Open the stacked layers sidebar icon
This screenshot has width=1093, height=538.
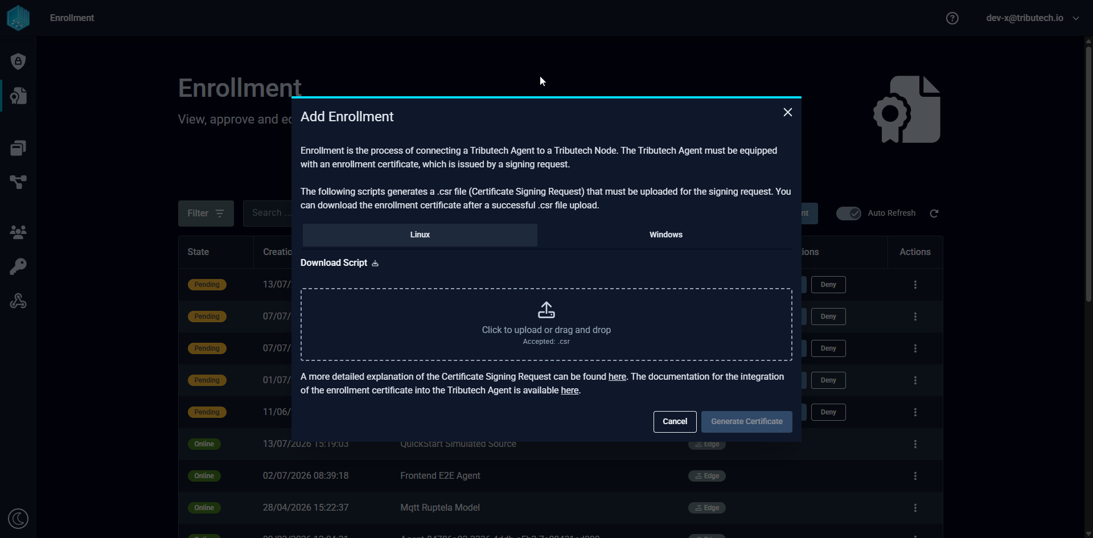18,148
